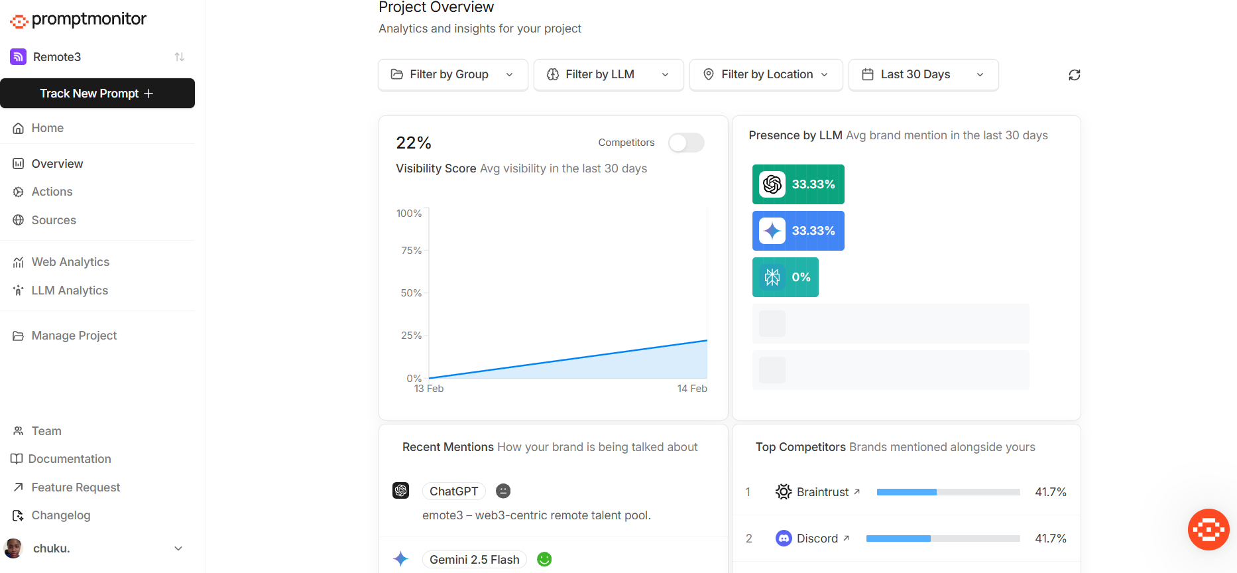Open the orange chat widget button
The height and width of the screenshot is (573, 1237).
[x=1208, y=529]
